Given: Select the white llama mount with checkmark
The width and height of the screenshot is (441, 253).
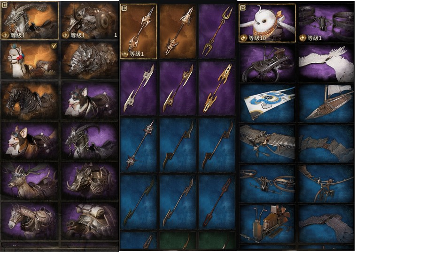Looking at the screenshot, I should click(x=30, y=60).
